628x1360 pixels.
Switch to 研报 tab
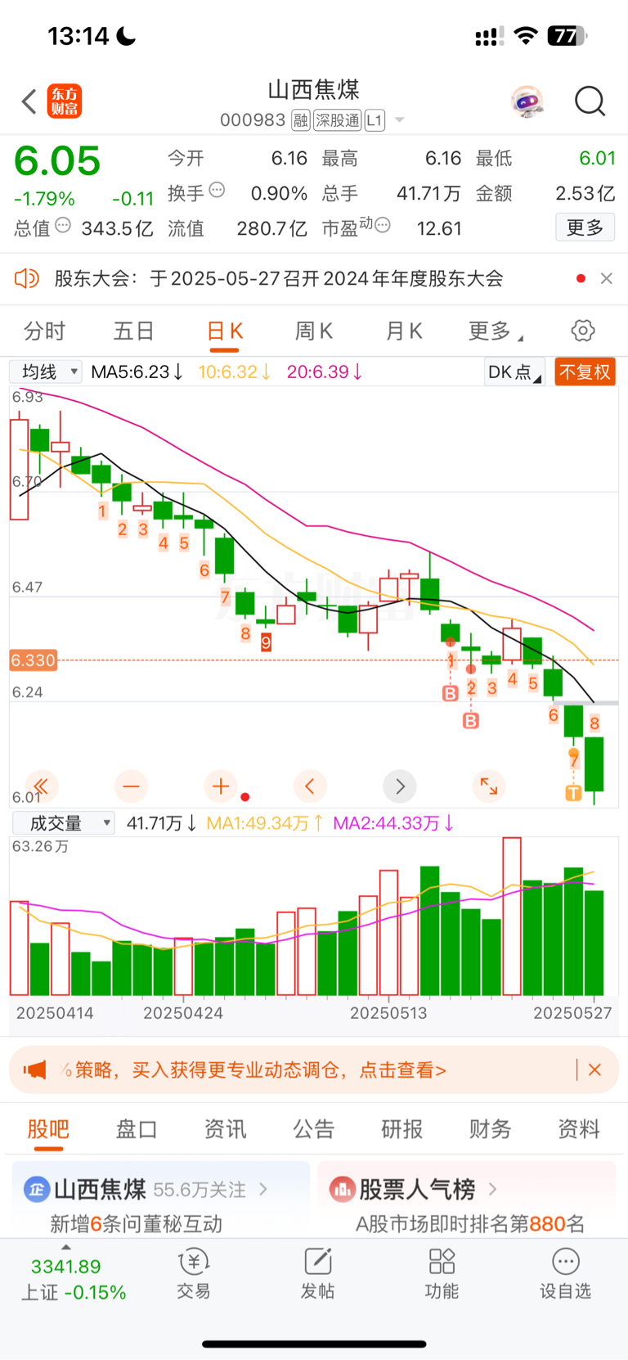[x=402, y=1129]
